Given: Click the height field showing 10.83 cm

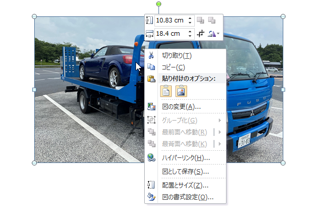Looking at the screenshot, I should pos(170,20).
